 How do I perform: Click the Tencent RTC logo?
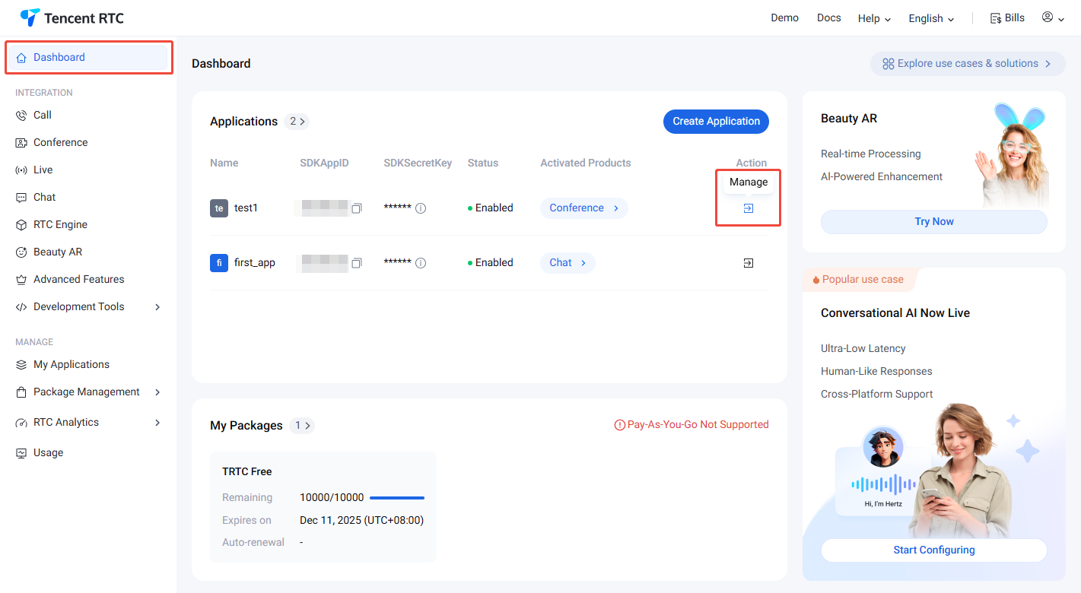[x=72, y=17]
